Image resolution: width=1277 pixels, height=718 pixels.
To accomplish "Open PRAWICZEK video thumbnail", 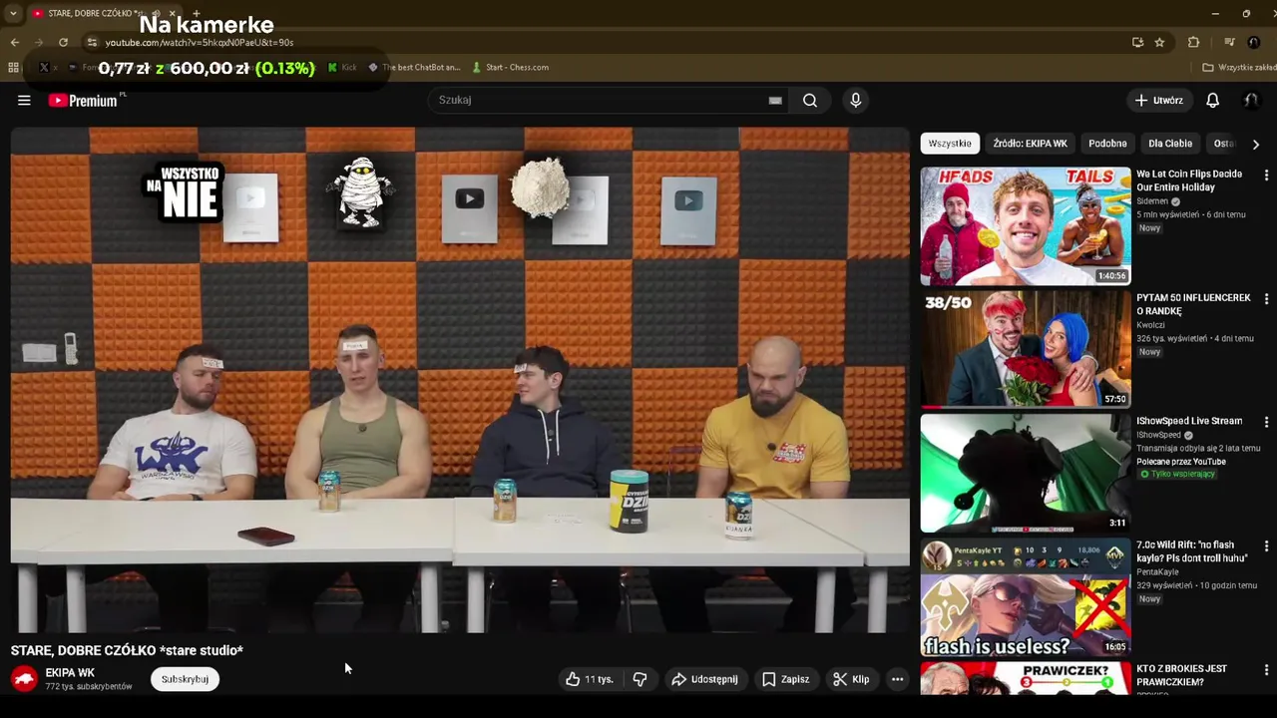I will click(1026, 678).
